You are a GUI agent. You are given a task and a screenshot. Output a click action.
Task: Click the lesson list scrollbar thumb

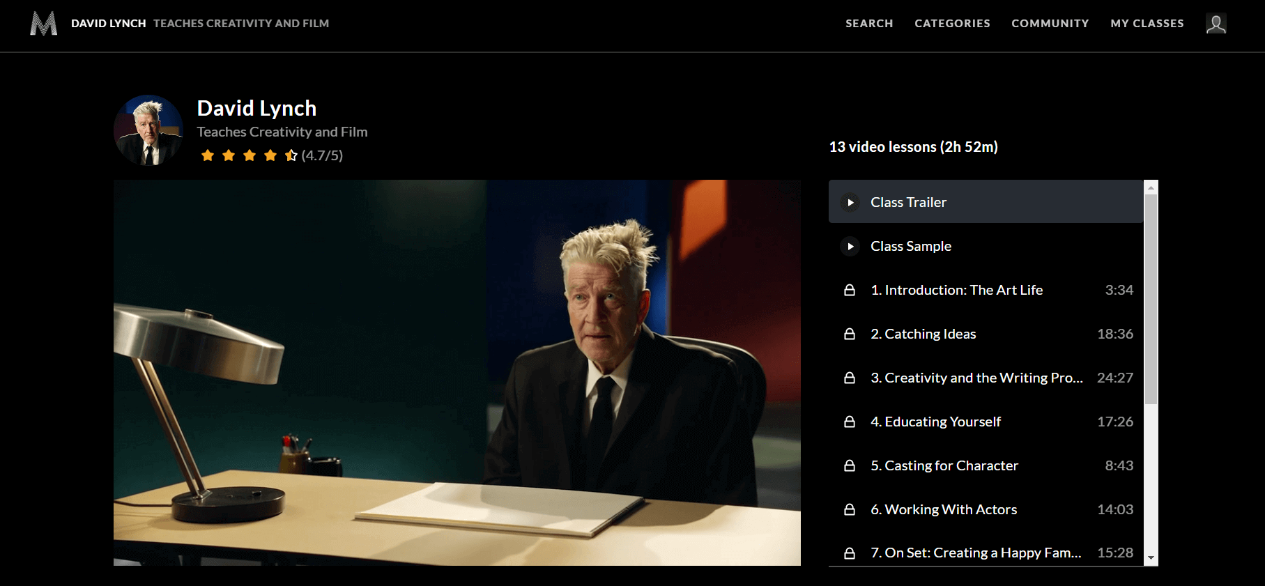1151,299
